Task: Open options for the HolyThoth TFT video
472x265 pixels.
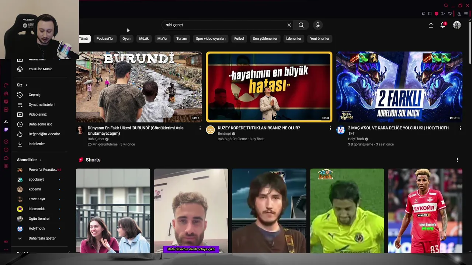Action: 460,128
